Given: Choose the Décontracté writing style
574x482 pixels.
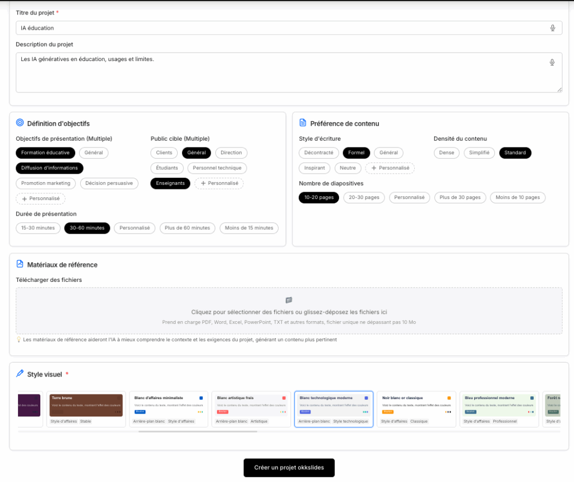Looking at the screenshot, I should 319,152.
